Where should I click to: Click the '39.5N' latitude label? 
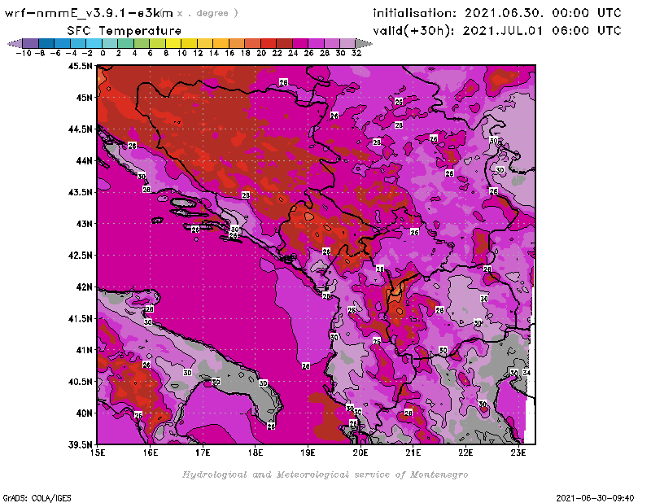(80, 445)
